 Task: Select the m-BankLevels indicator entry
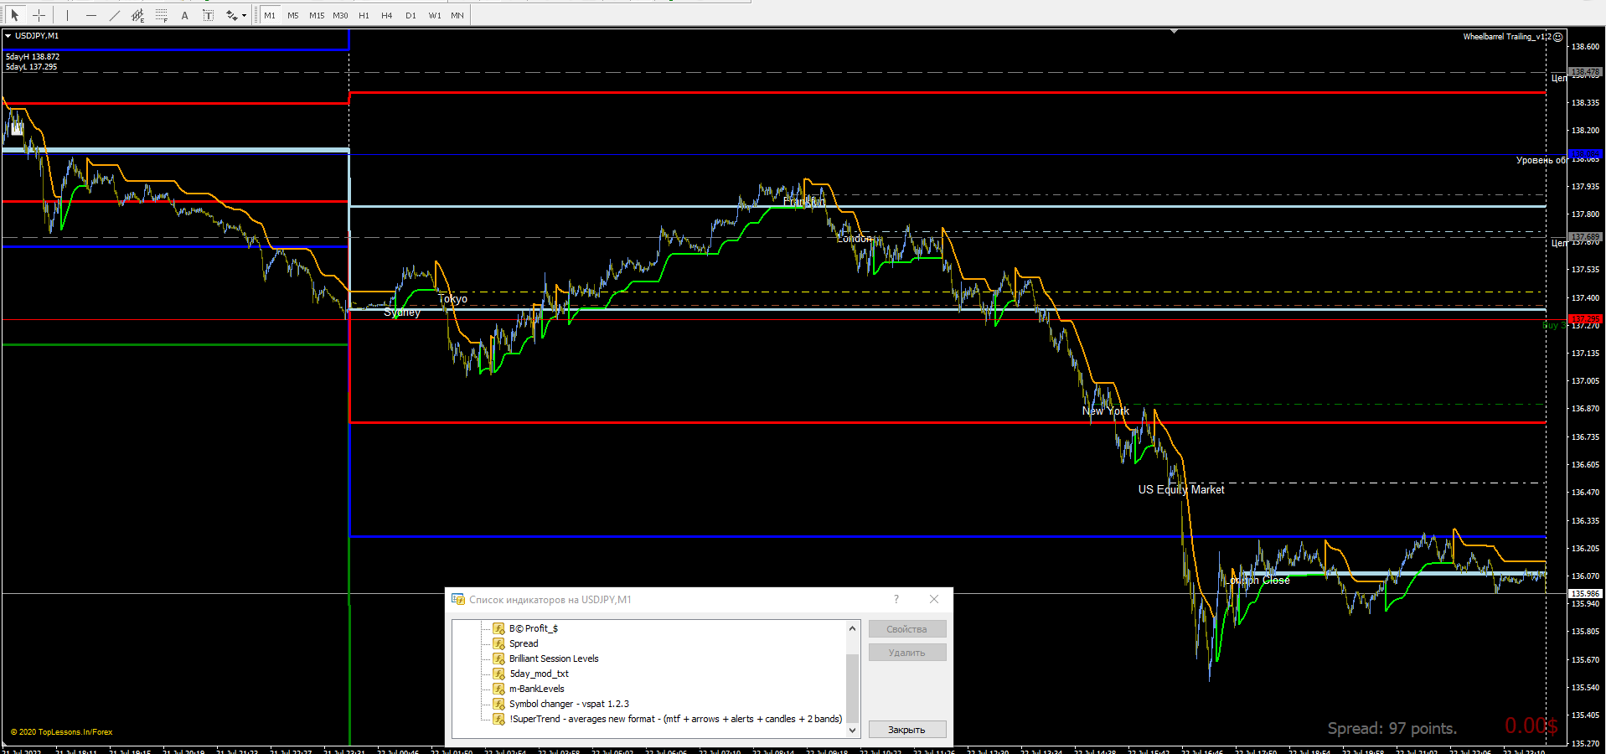click(536, 689)
